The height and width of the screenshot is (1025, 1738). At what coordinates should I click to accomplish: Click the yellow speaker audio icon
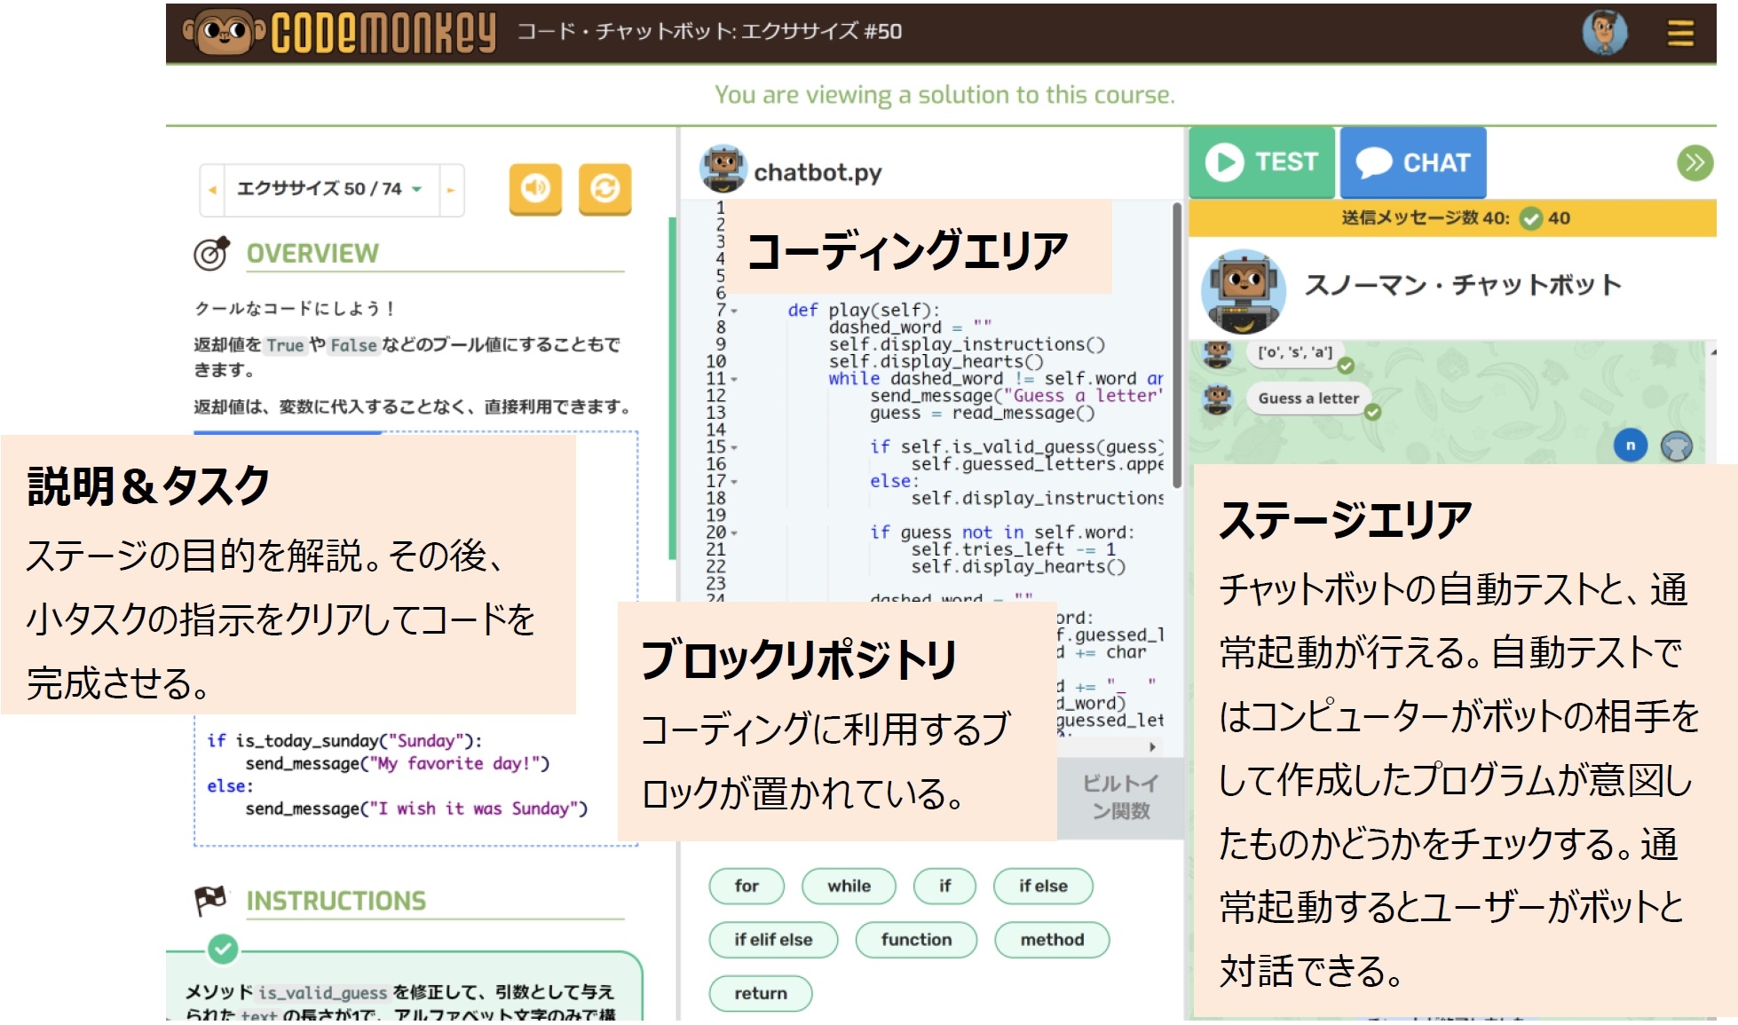(535, 189)
